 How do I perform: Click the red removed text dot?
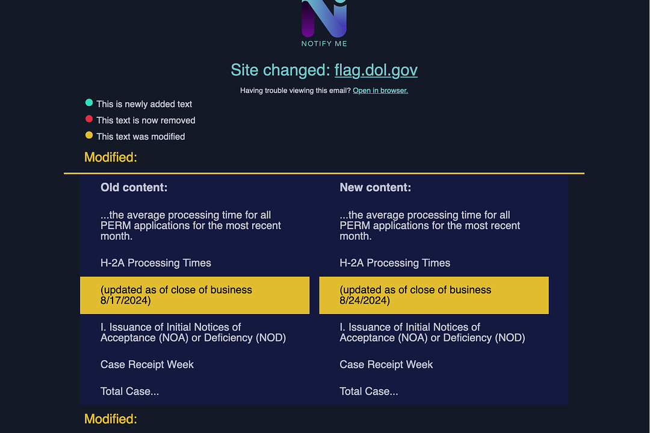[x=90, y=120]
